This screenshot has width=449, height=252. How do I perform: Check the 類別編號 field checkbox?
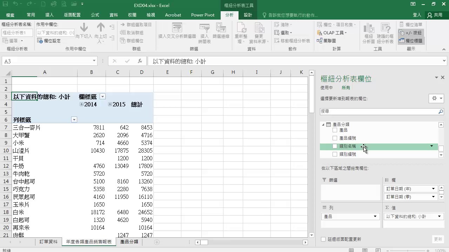pyautogui.click(x=335, y=154)
